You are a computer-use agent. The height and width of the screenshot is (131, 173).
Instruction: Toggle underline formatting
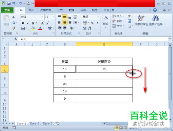click(x=33, y=23)
